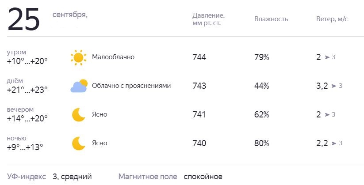The image size is (364, 185).
Task: Click the cloud-with-sun icon for daytime
Action: pyautogui.click(x=79, y=86)
